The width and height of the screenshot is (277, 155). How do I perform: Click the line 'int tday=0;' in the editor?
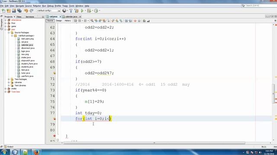(88, 113)
